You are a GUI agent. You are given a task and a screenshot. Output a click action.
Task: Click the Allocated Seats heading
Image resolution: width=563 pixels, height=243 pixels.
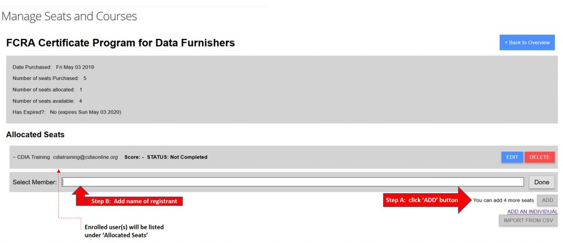[35, 135]
